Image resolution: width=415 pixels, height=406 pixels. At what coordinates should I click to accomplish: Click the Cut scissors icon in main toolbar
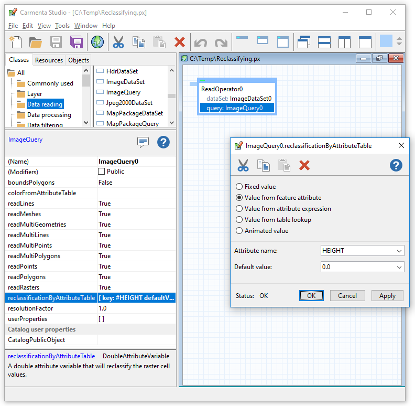point(118,42)
